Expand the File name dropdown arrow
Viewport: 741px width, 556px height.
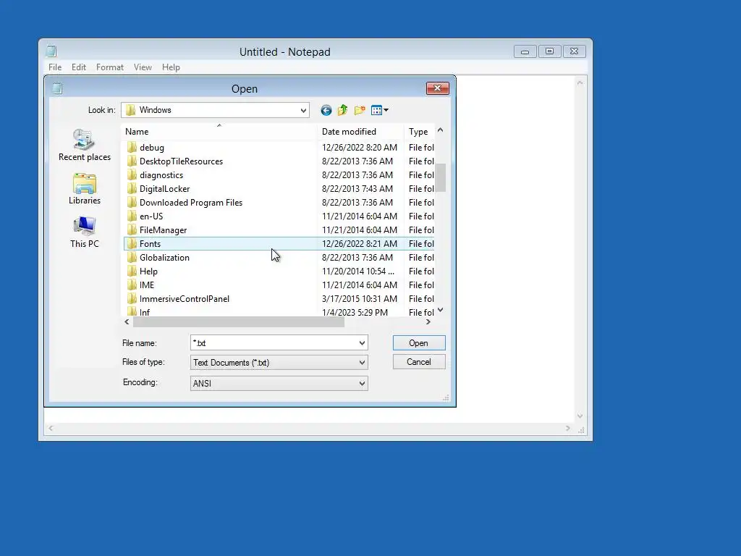coord(362,342)
